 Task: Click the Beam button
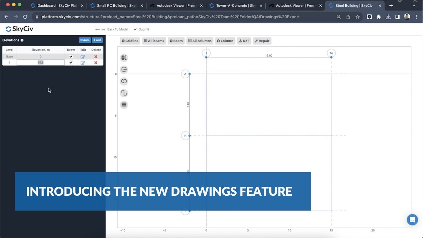click(x=176, y=41)
